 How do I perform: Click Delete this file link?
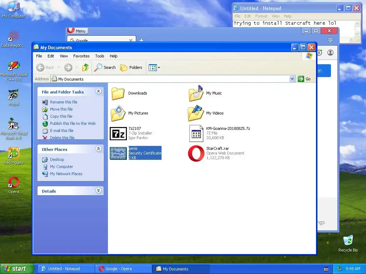(x=62, y=137)
